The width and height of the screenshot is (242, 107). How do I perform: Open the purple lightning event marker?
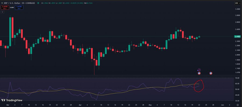click(x=199, y=70)
